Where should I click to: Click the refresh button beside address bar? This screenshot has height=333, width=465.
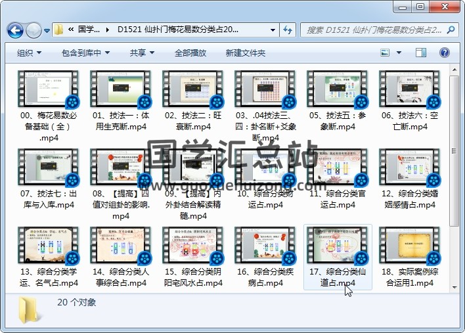click(287, 30)
